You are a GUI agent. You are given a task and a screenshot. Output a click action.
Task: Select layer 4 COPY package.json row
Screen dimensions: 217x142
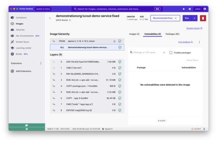click(x=87, y=86)
